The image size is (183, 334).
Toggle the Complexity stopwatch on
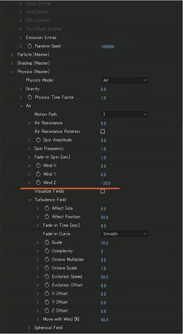(x=47, y=251)
